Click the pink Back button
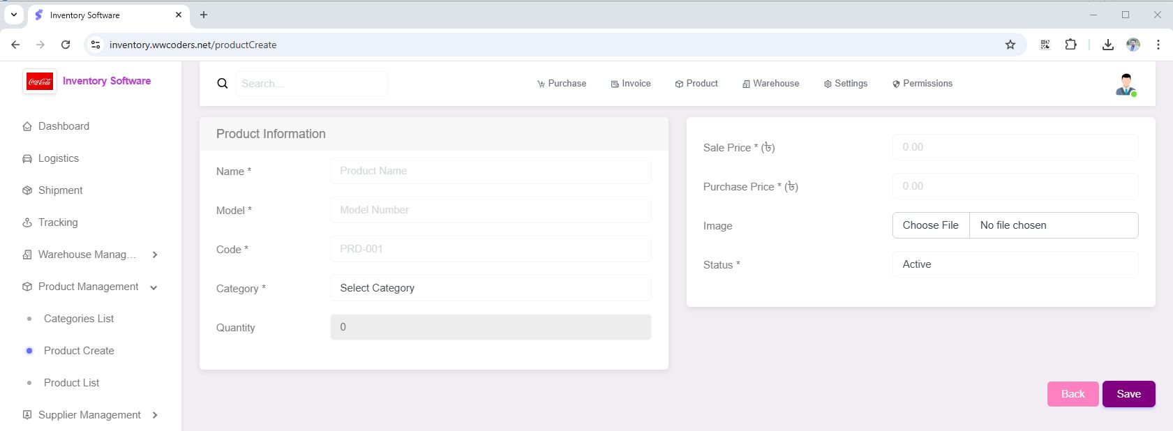 [1073, 394]
